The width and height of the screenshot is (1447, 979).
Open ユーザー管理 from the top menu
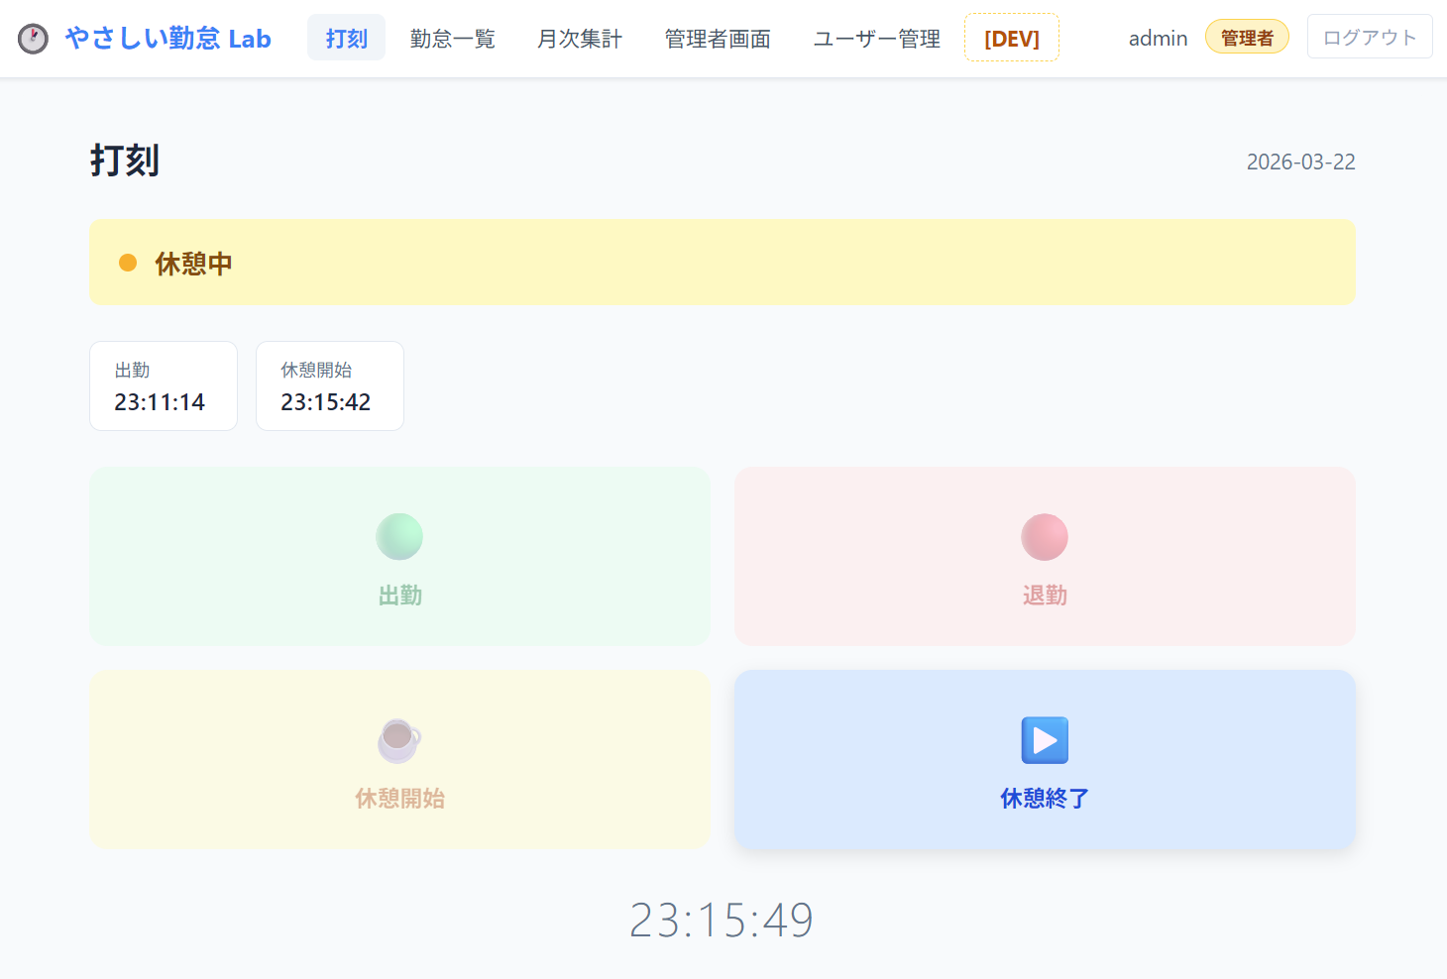coord(876,39)
